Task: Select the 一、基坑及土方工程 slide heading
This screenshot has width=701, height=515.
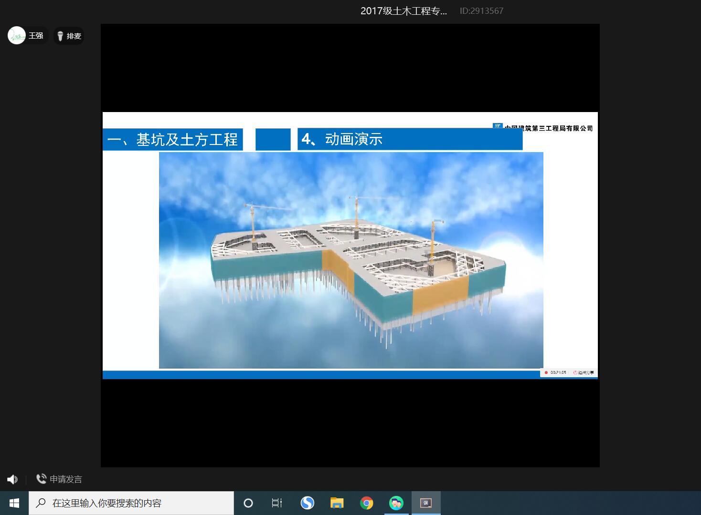Action: coord(173,139)
